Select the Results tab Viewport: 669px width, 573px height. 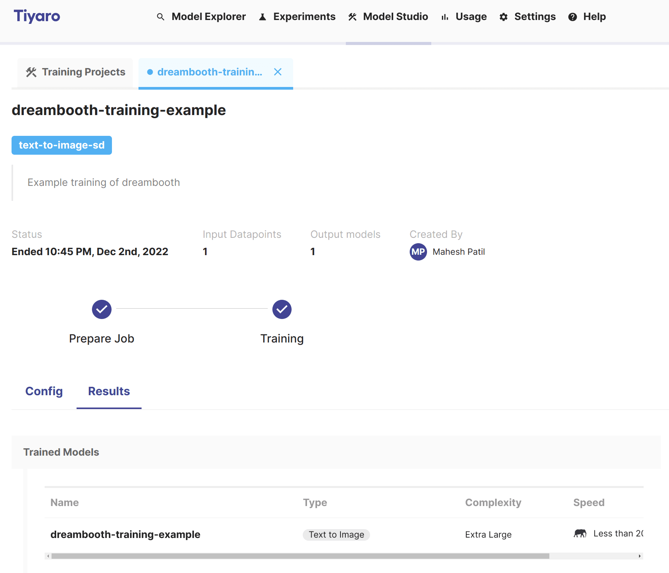click(109, 391)
